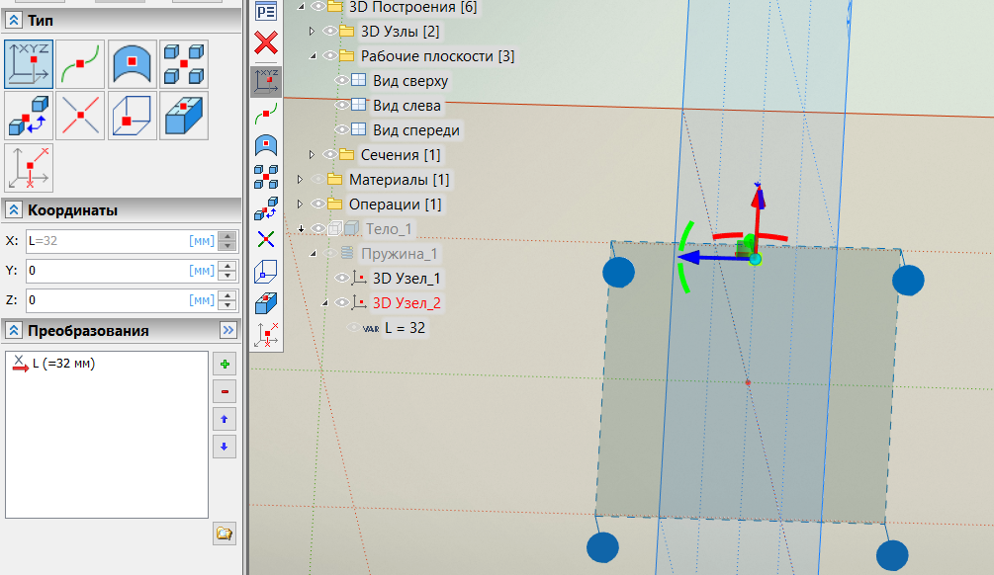Click the coordinate axes icon in vertical toolbar
Viewport: 994px width, 575px height.
tap(266, 334)
